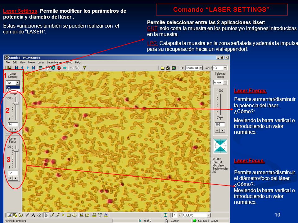298x223 pixels.
Task: Click the teal circular up-arrow icon
Action: (53, 68)
